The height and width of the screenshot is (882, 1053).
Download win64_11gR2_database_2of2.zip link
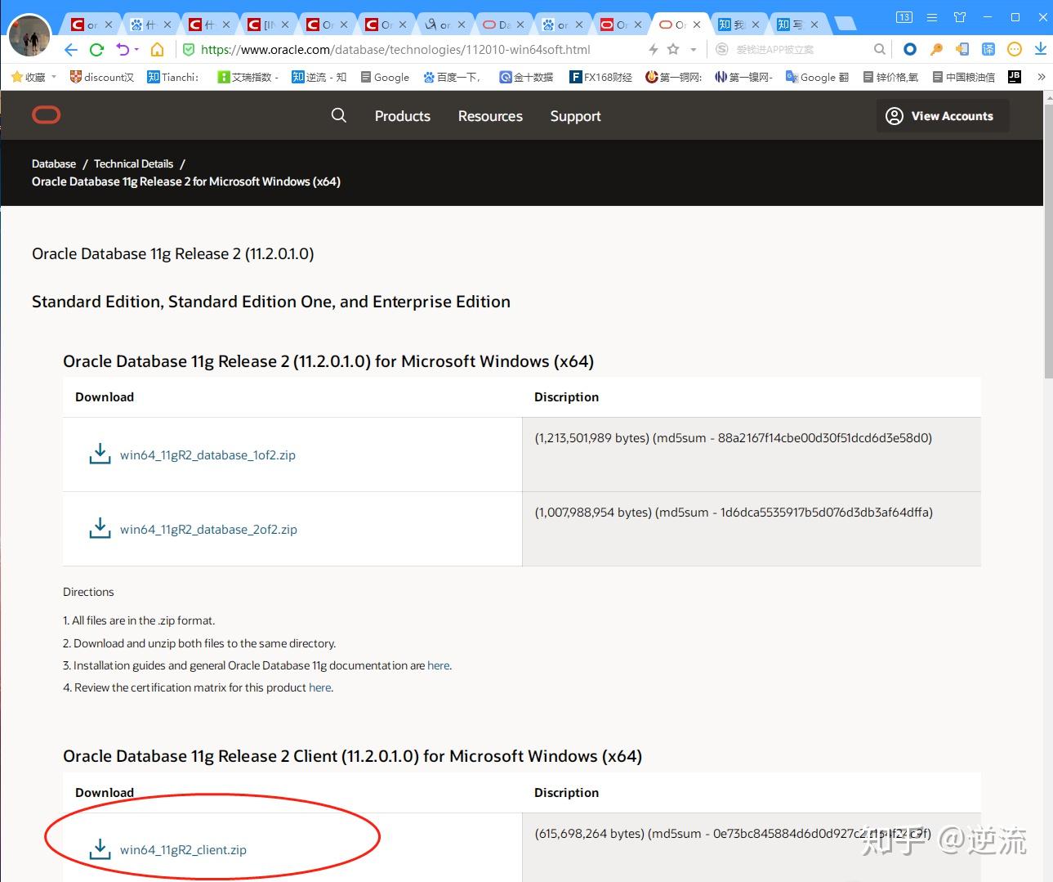(x=208, y=530)
